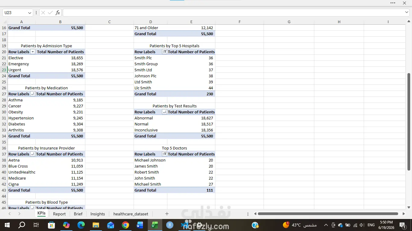Open the Name Box dropdown arrow
The width and height of the screenshot is (412, 231).
pos(30,13)
